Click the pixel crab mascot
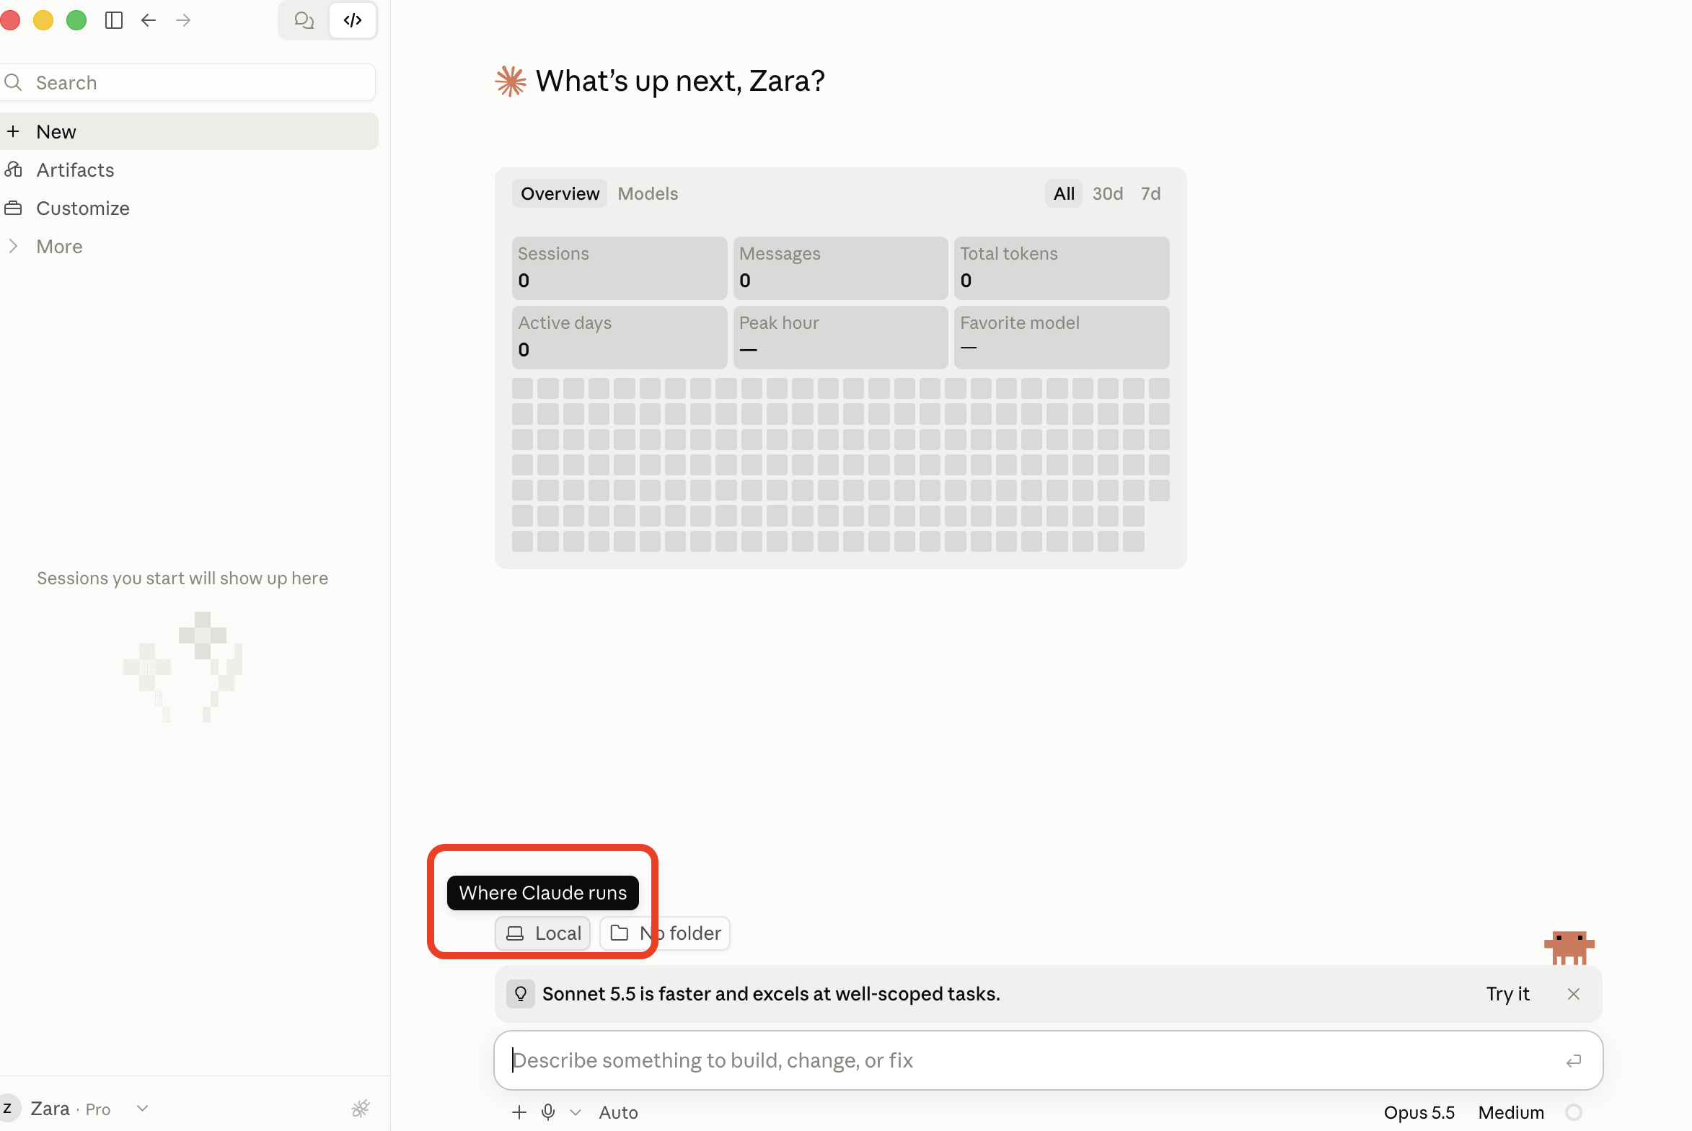 point(1569,948)
